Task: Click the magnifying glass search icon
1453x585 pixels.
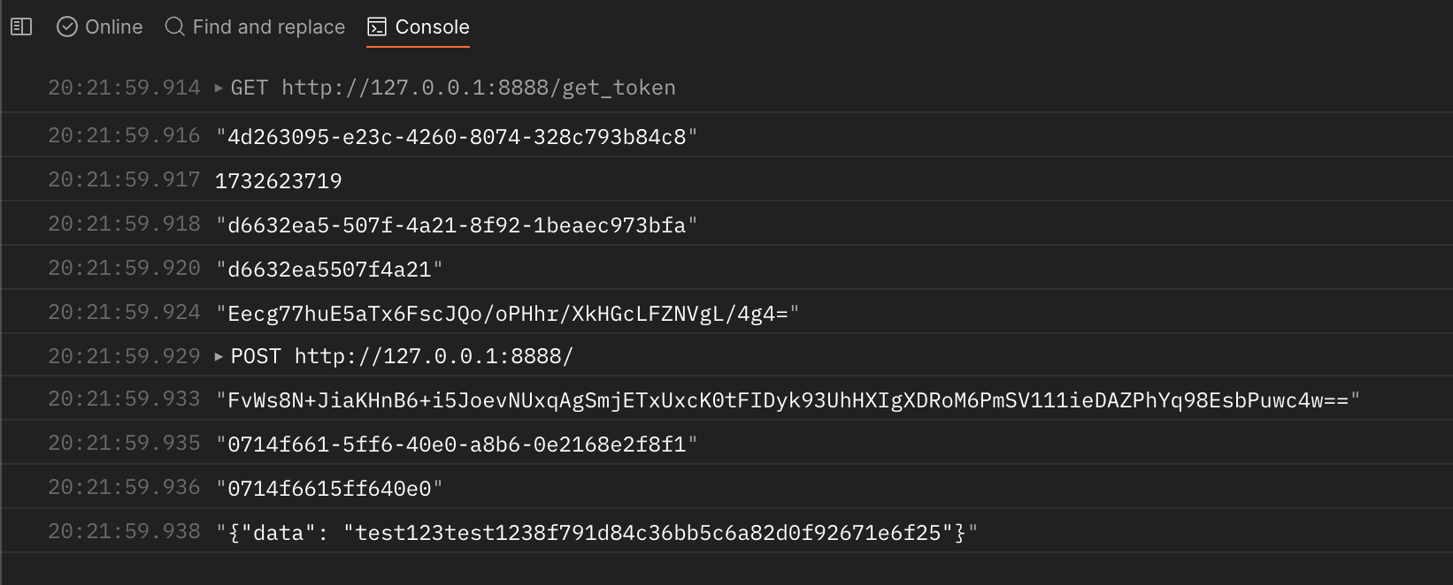Action: pyautogui.click(x=173, y=27)
